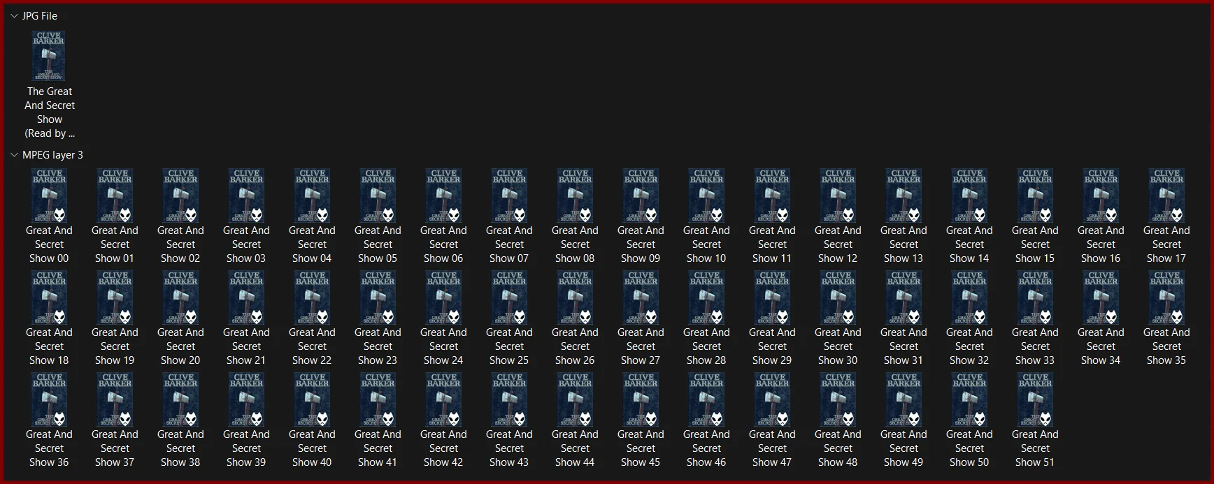
Task: Collapse the MPEG layer 3 group
Action: pyautogui.click(x=14, y=154)
